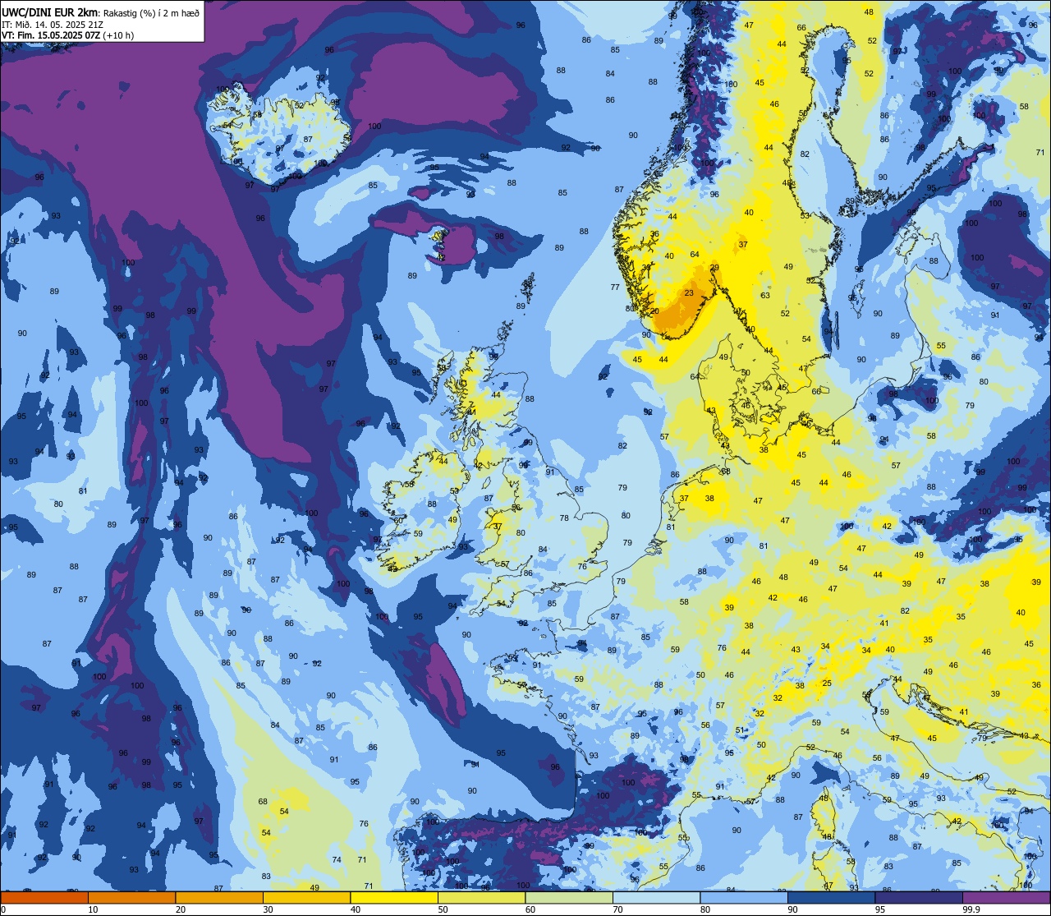
Task: Choose the light green 60–70 legend segment
Action: click(x=569, y=897)
